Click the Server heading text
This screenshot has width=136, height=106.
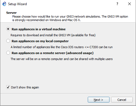[11, 13]
